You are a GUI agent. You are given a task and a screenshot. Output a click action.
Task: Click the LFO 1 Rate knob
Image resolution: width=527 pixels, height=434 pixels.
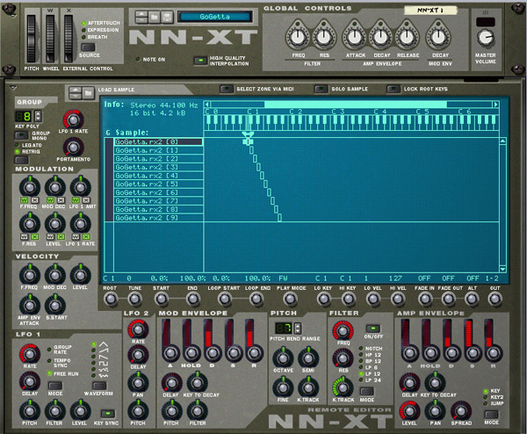coord(30,354)
